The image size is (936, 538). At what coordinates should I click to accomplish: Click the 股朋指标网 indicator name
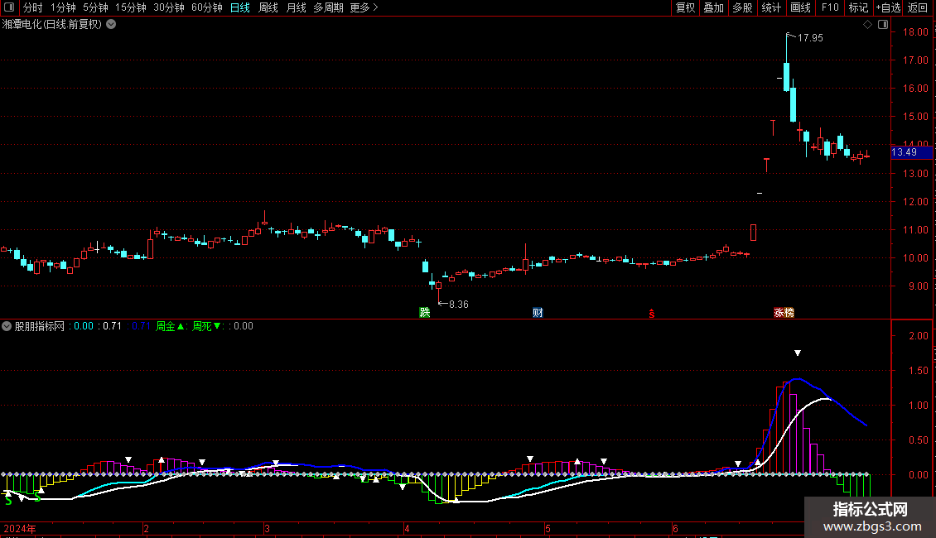[x=40, y=326]
